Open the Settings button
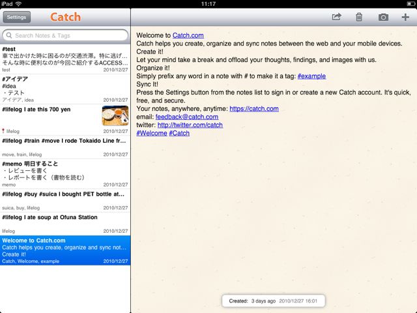 point(16,17)
